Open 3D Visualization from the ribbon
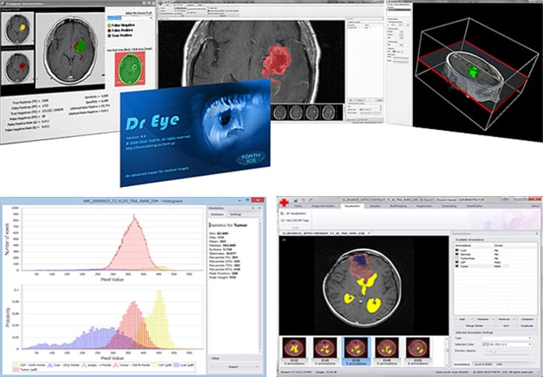 point(293,213)
